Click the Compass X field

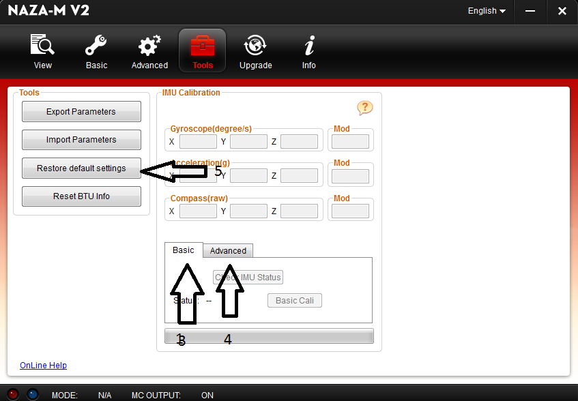click(199, 211)
